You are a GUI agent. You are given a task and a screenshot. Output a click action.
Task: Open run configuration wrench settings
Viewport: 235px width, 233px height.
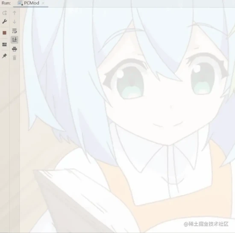pyautogui.click(x=5, y=21)
